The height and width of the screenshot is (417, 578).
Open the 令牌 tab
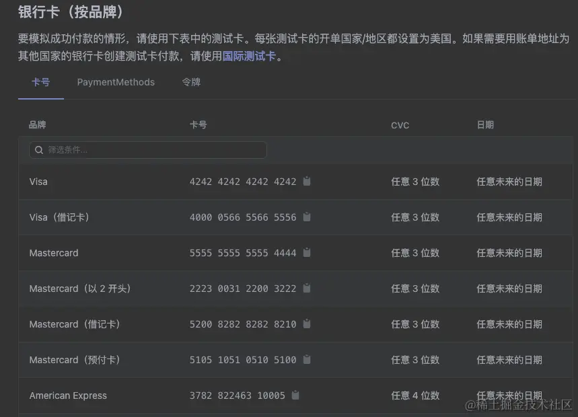click(x=190, y=82)
